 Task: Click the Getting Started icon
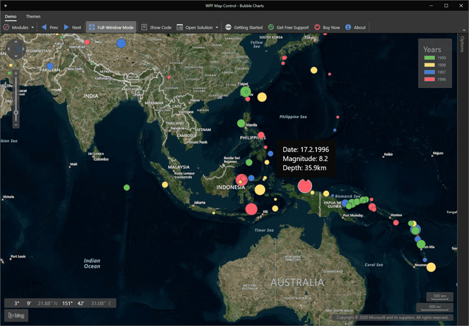pyautogui.click(x=228, y=27)
